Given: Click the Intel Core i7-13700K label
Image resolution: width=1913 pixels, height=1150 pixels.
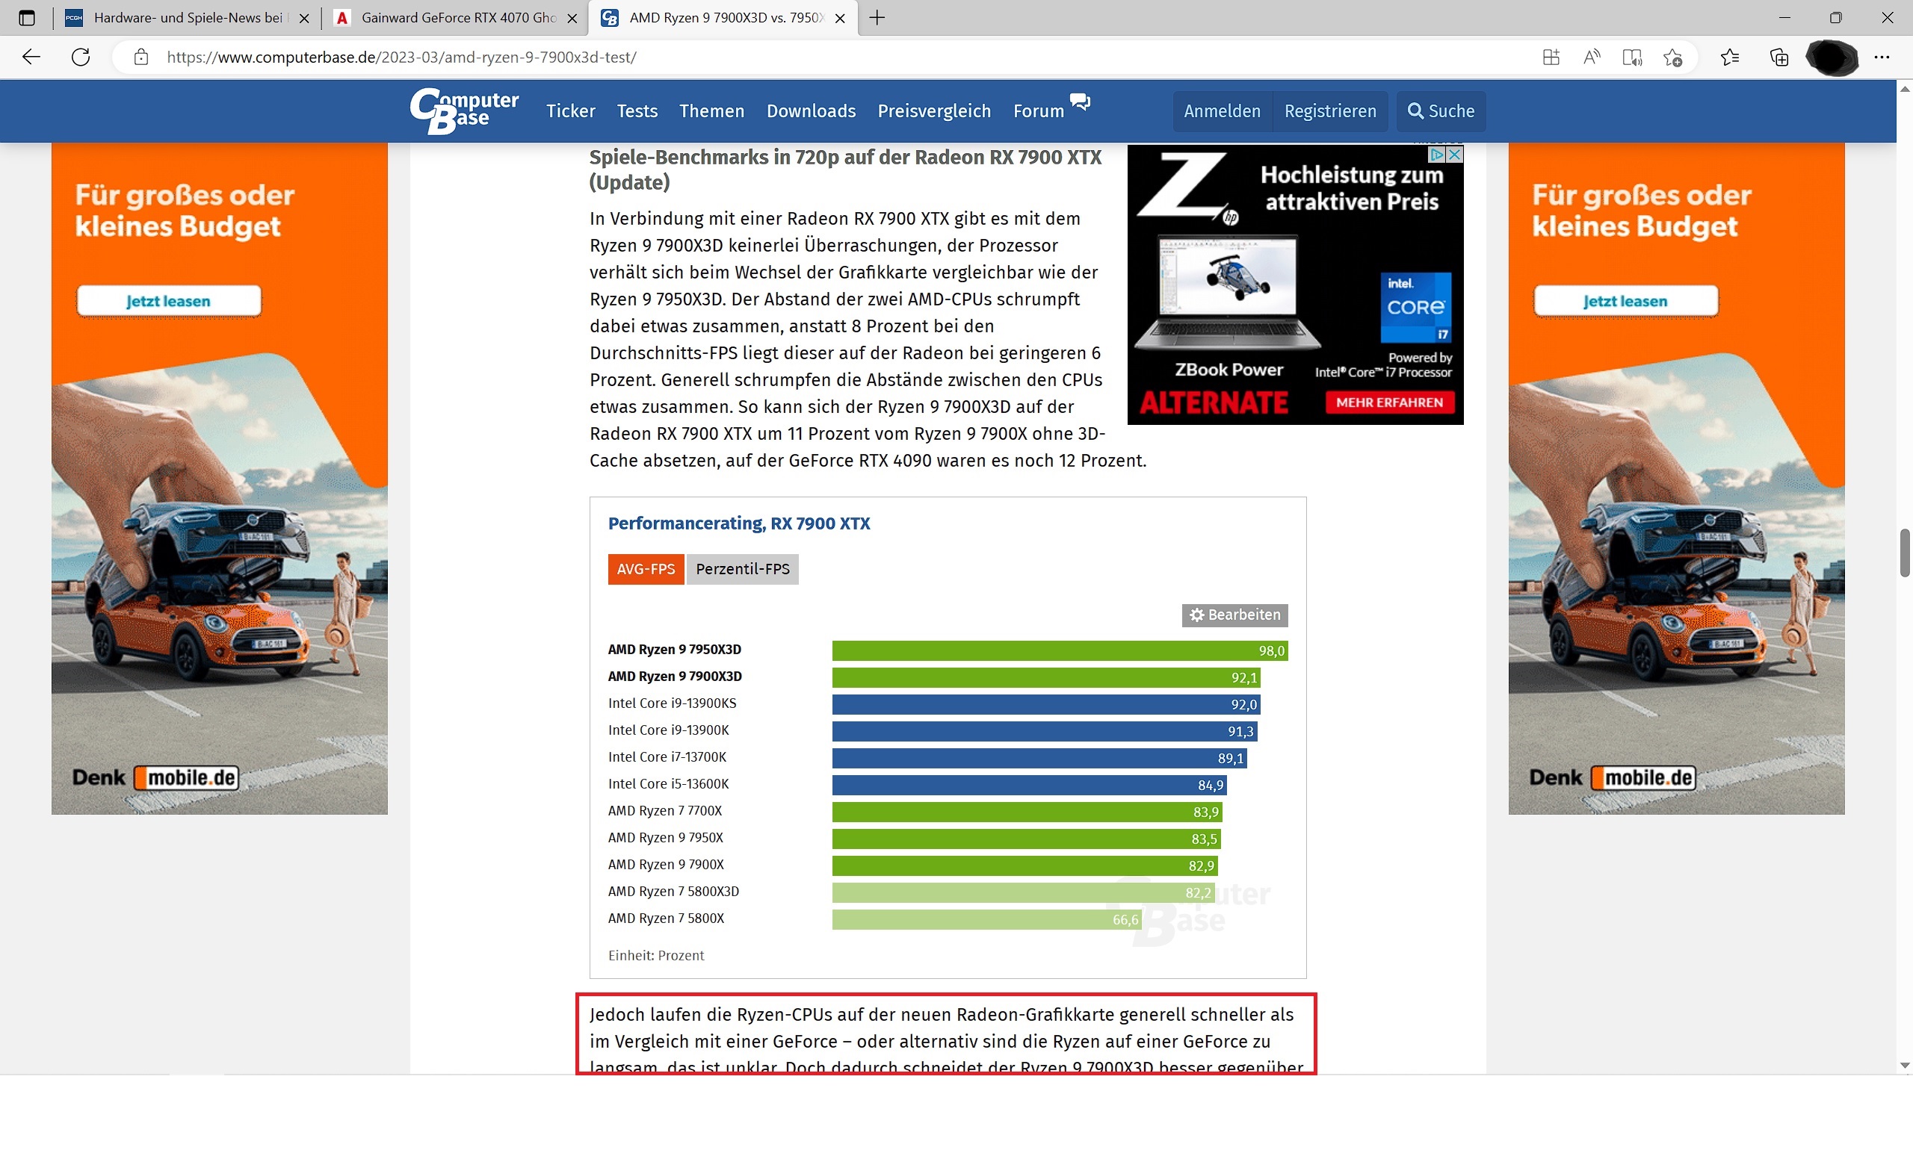Looking at the screenshot, I should [667, 757].
